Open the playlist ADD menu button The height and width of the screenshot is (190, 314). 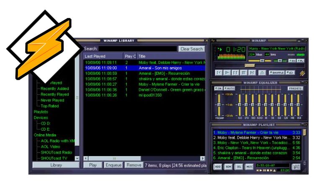click(x=218, y=167)
